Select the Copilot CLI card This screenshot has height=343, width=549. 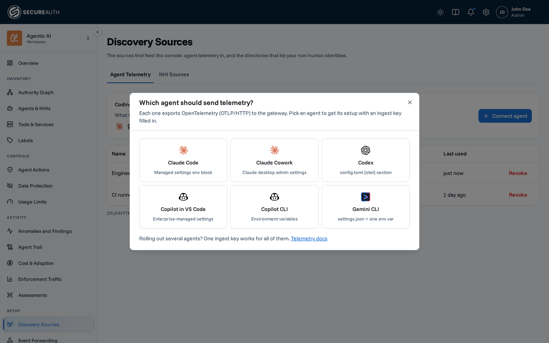click(x=274, y=207)
